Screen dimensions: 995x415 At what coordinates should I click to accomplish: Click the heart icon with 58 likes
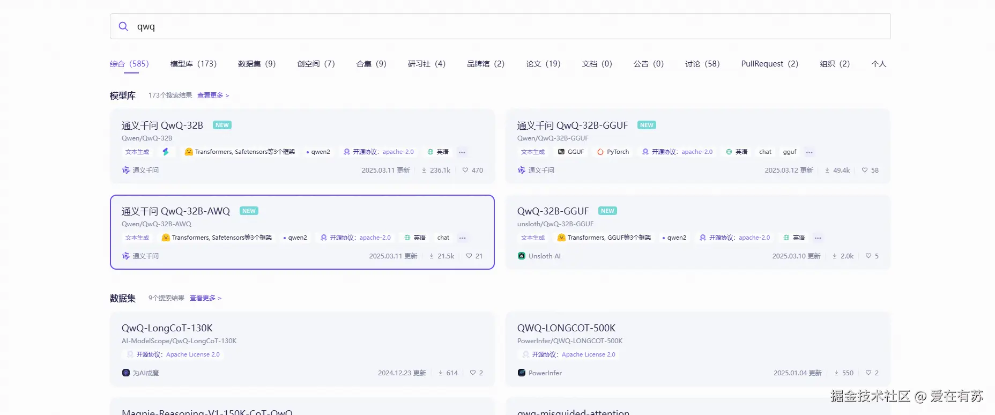[865, 170]
